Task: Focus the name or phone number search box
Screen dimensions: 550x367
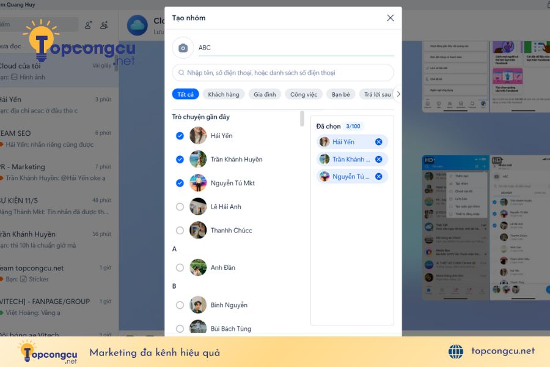Action: pyautogui.click(x=283, y=73)
